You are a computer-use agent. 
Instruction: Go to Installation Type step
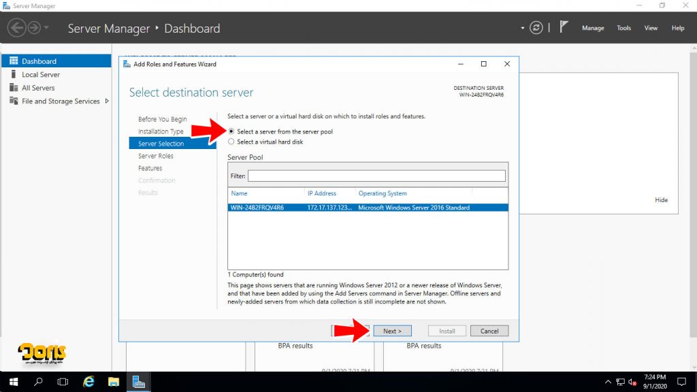point(161,131)
